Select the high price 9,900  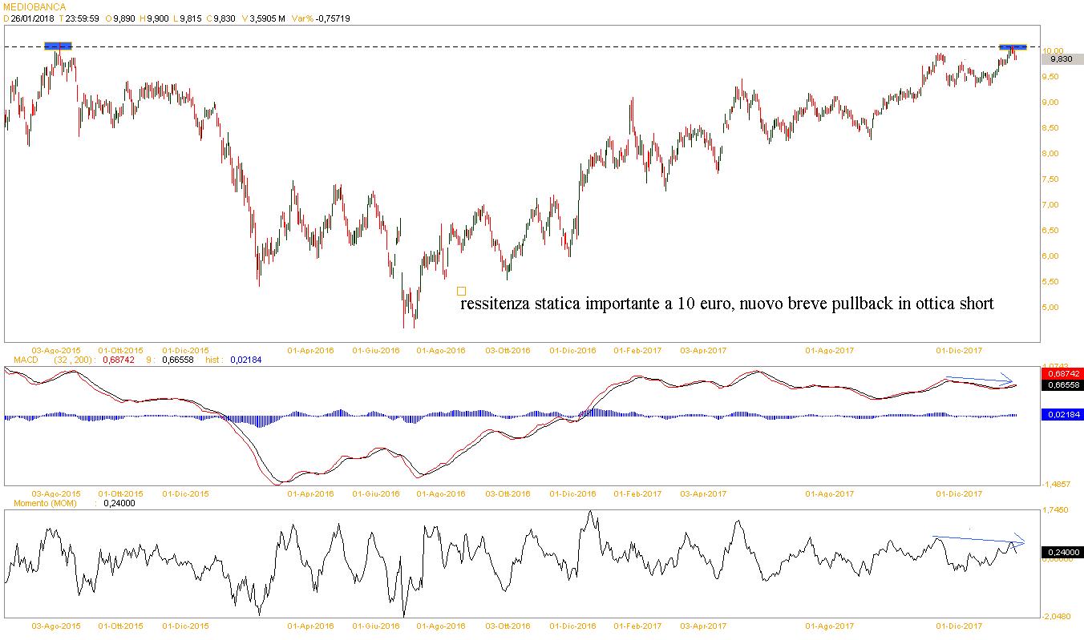157,18
